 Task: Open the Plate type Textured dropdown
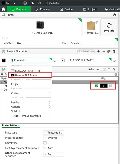(54, 133)
